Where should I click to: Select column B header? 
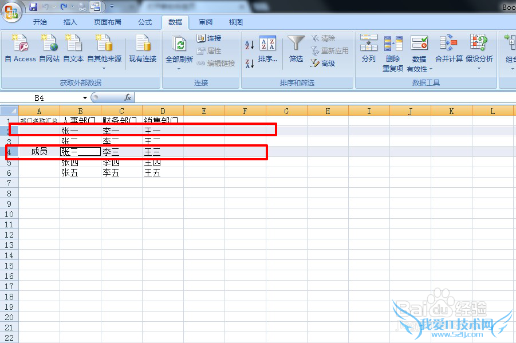80,111
